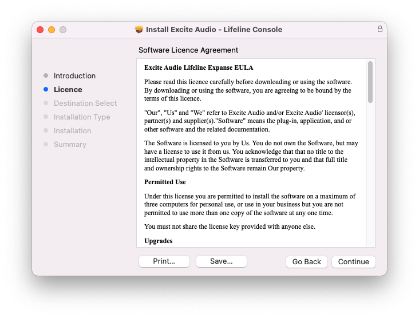This screenshot has width=419, height=318.
Task: Click the Destination Select step bullet
Action: (x=46, y=103)
